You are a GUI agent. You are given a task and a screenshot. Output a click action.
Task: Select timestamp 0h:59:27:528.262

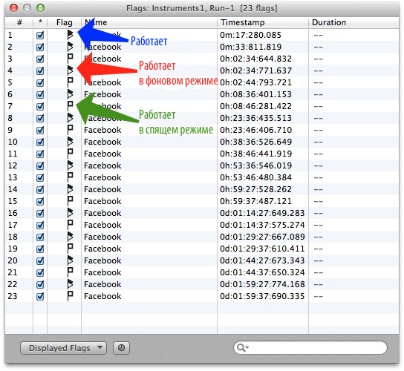255,189
